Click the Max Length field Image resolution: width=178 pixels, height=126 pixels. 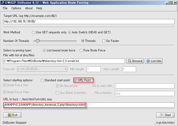[129, 69]
